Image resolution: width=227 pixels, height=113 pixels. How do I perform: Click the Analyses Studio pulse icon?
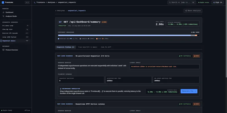3,16
